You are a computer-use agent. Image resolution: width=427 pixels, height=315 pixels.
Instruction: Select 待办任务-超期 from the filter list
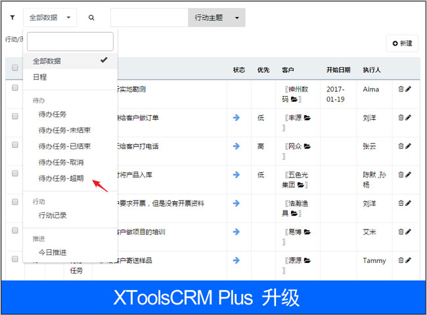[x=61, y=178]
